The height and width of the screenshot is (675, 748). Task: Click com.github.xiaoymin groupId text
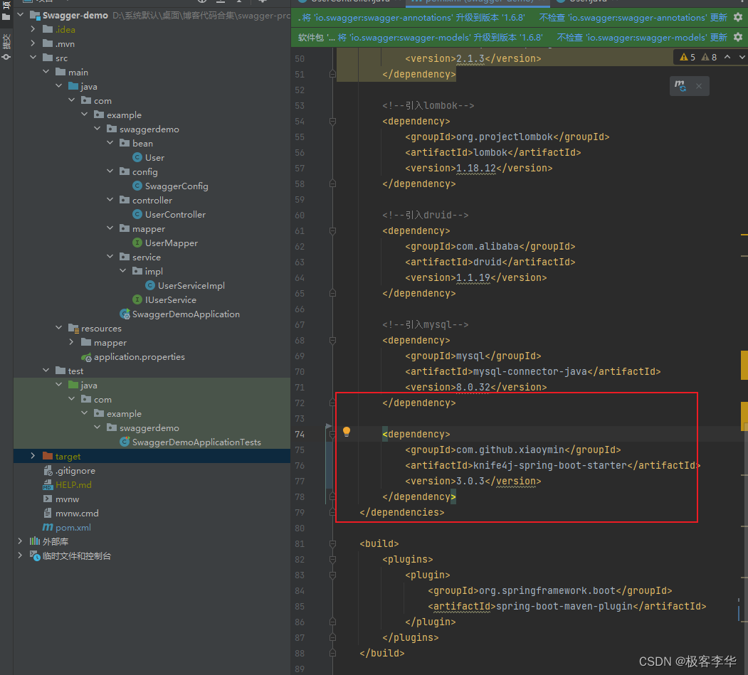[510, 450]
